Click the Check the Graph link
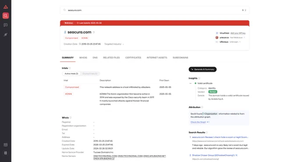This screenshot has width=298, height=162. click(x=198, y=122)
